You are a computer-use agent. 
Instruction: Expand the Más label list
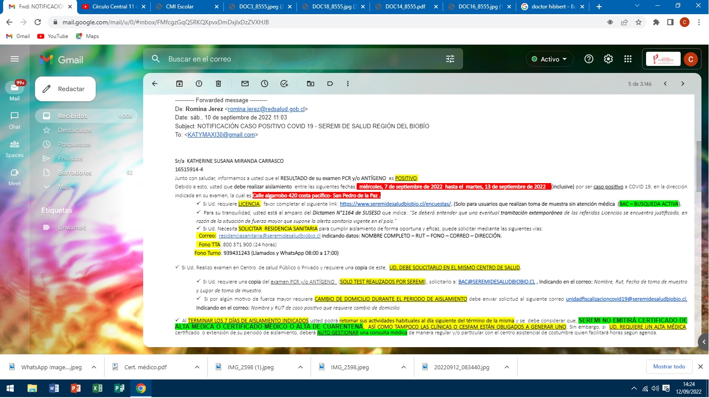click(64, 187)
